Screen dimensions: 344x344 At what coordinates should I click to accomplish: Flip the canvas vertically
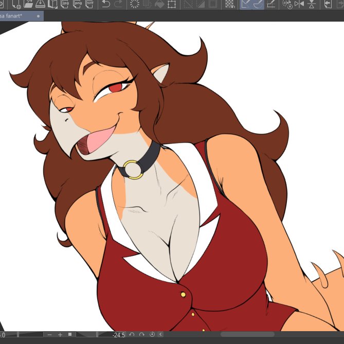pos(312,4)
